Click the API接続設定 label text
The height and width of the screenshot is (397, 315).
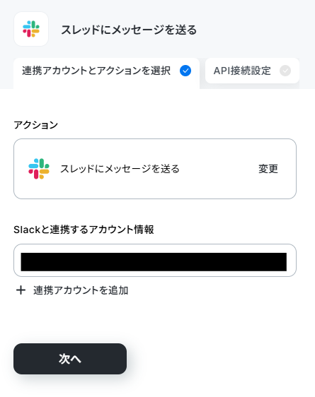pyautogui.click(x=242, y=71)
